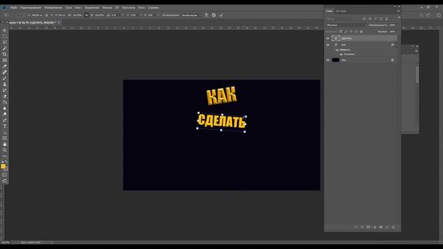
Task: Click the Фон layer black thumbnail
Action: pyautogui.click(x=336, y=60)
